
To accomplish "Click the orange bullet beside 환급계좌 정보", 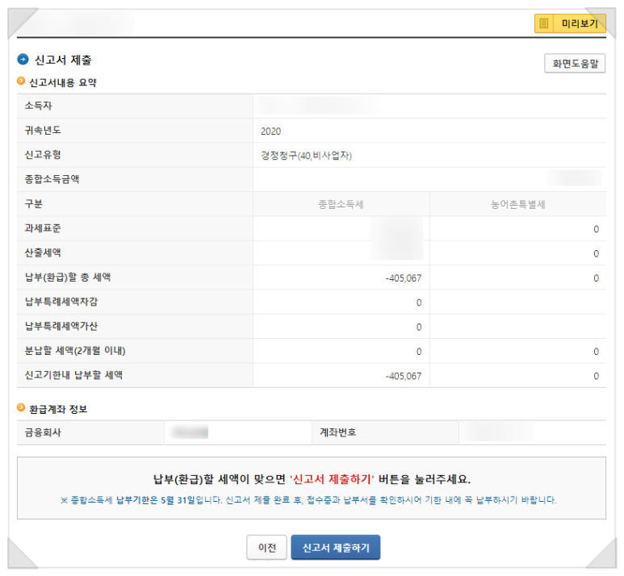I will [21, 407].
